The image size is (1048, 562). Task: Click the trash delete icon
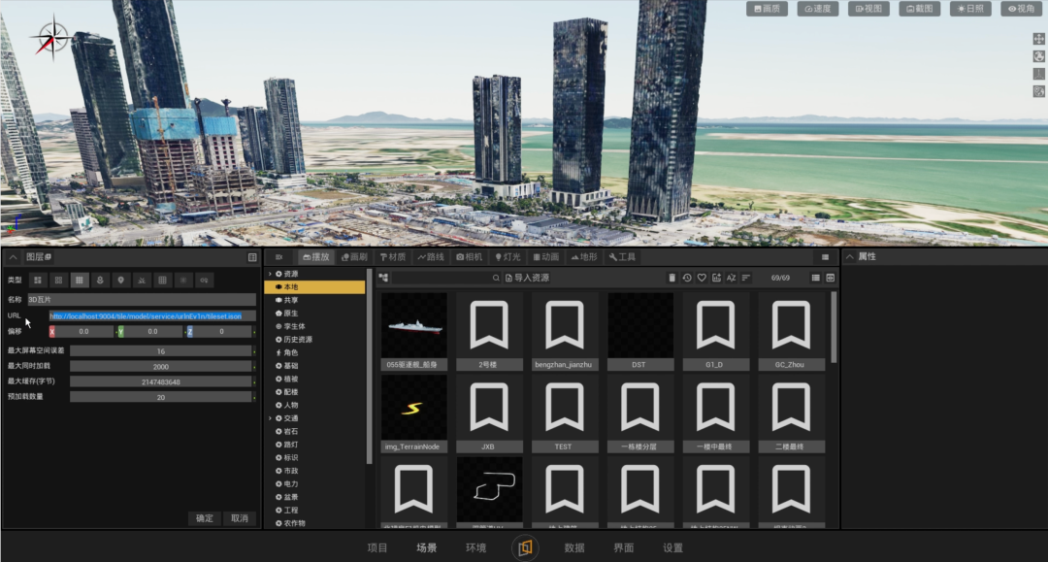[671, 278]
